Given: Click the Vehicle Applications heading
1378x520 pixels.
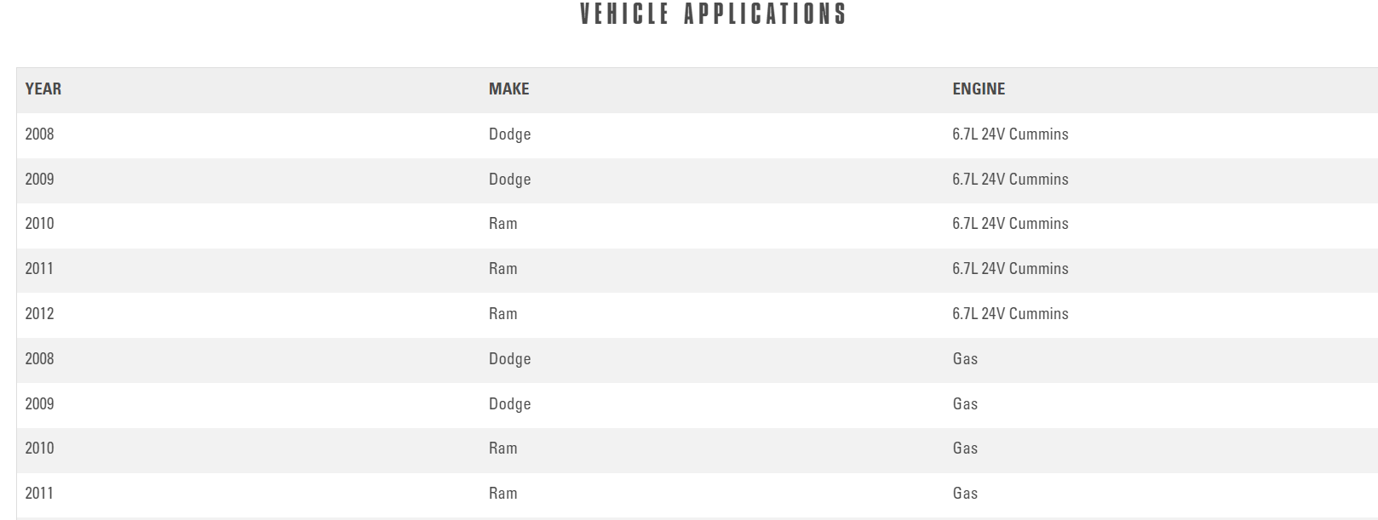Looking at the screenshot, I should tap(713, 14).
